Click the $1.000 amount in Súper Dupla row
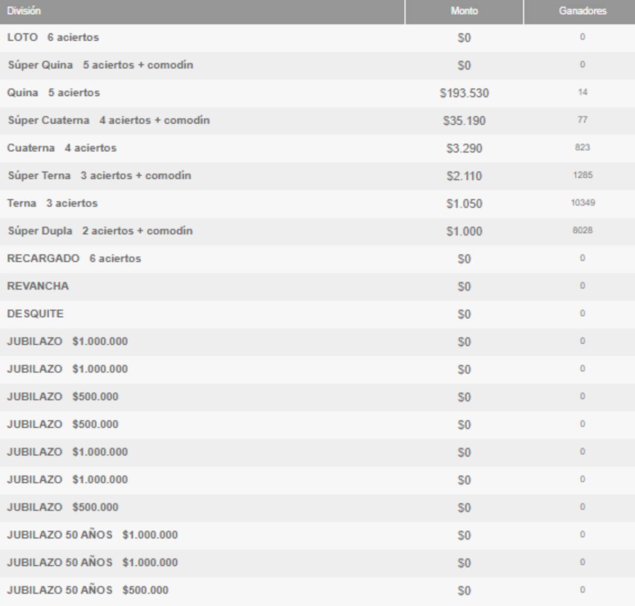The image size is (635, 606). point(464,232)
